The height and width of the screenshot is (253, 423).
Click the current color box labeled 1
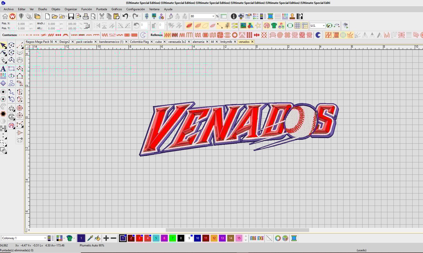[x=81, y=238]
